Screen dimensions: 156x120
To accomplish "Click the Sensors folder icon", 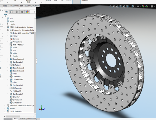I will click(11, 39).
